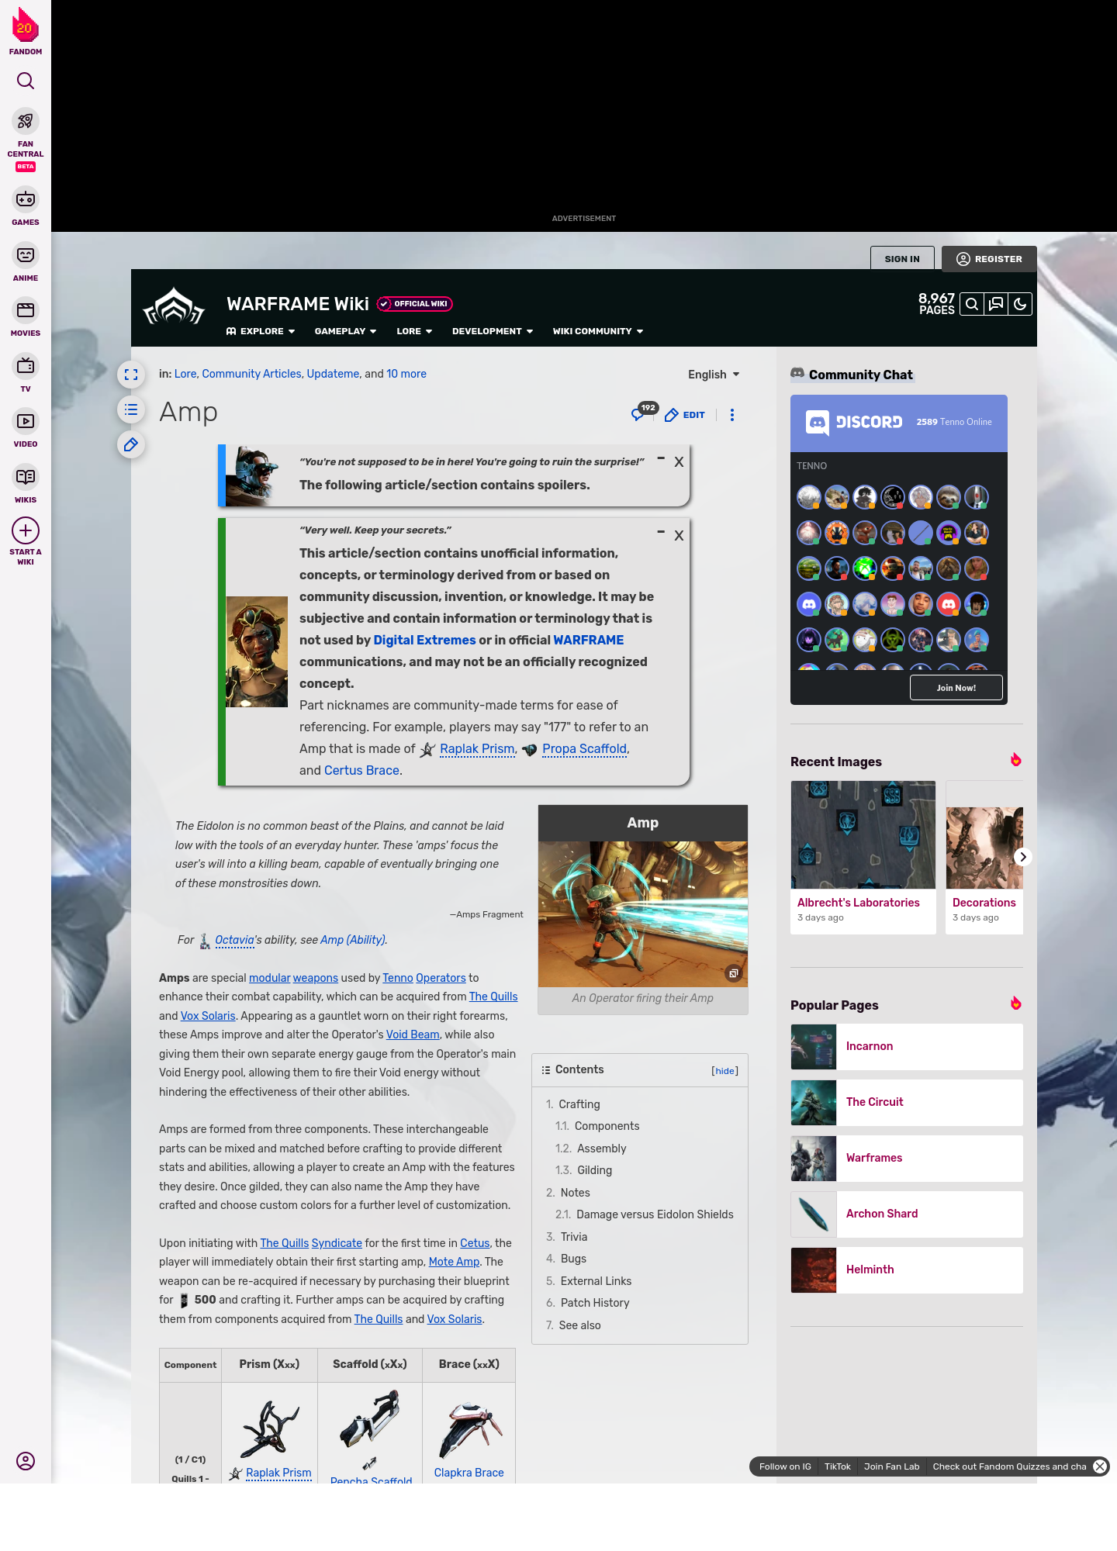Open the Video section in sidebar
Viewport: 1117px width, 1551px height.
tap(26, 428)
